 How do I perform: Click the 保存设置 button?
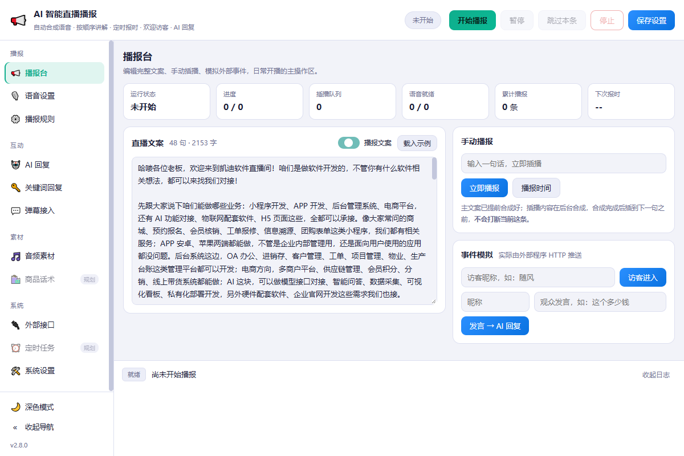coord(652,21)
